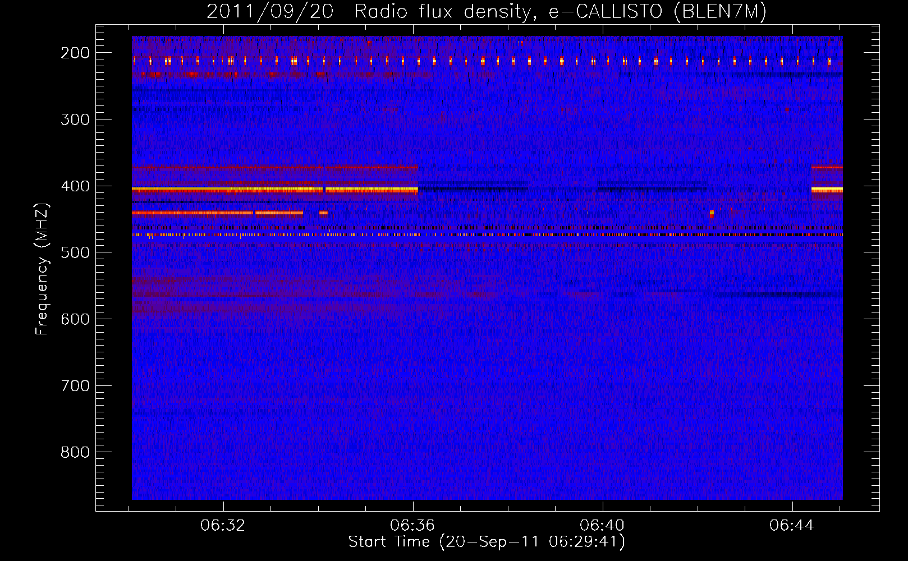Click the bright emission band near 405 MHz
The height and width of the screenshot is (561, 908).
coord(275,190)
